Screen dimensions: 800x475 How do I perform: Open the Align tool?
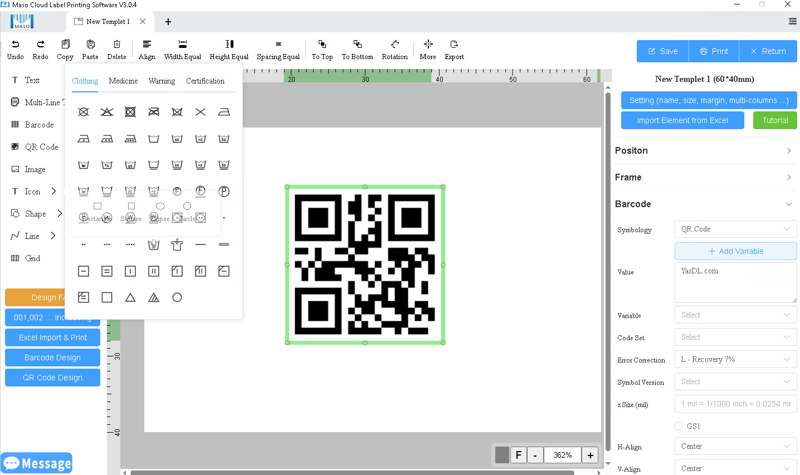pos(147,50)
